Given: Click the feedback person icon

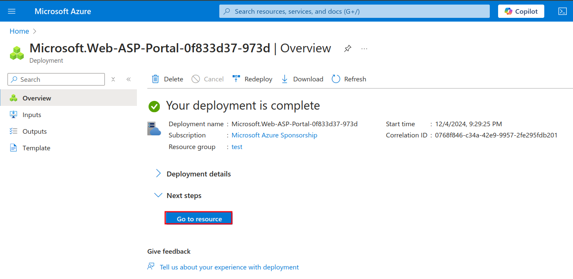Looking at the screenshot, I should pos(151,267).
